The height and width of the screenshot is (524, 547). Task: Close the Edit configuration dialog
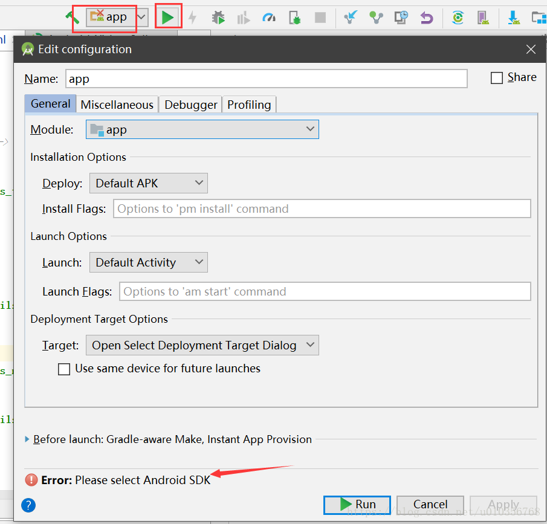coord(531,49)
